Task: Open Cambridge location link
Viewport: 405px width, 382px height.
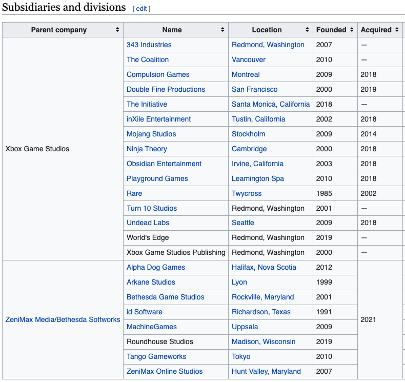Action: 249,149
